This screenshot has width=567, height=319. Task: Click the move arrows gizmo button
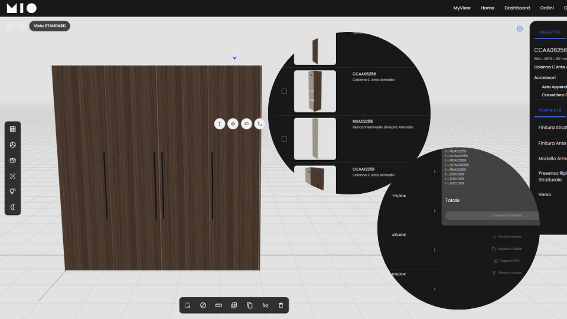coord(233,123)
